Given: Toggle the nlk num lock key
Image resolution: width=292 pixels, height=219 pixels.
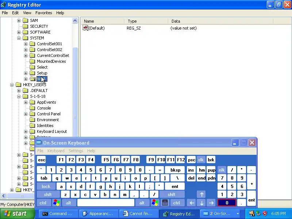Looking at the screenshot, I should 222,170.
